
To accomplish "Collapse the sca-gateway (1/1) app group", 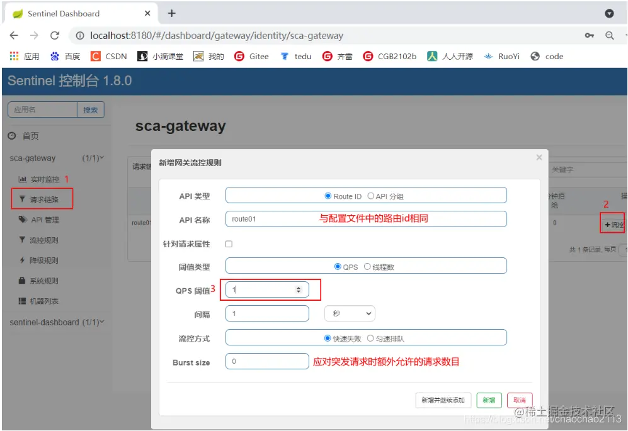I will click(x=57, y=158).
